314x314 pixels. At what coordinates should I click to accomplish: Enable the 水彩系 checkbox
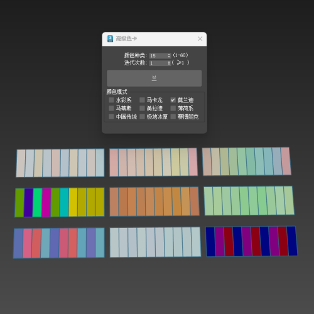tap(111, 100)
